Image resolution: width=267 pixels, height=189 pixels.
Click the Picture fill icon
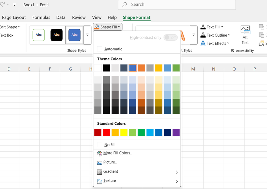99,163
